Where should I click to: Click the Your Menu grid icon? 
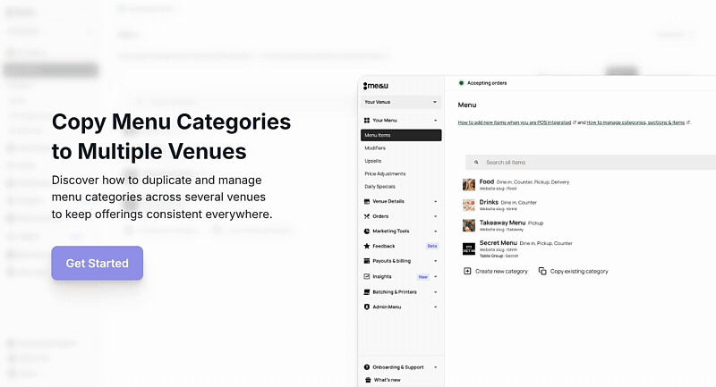point(367,121)
